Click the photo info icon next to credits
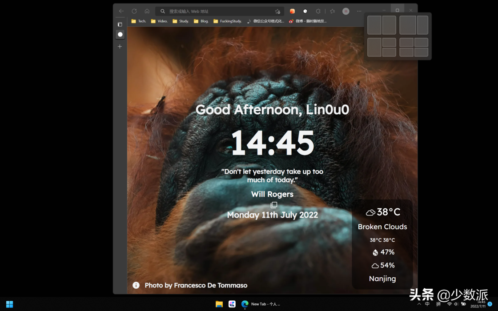Screen dimensions: 498x311 click(136, 285)
